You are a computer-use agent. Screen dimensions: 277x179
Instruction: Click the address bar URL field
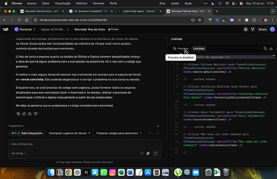(113, 20)
